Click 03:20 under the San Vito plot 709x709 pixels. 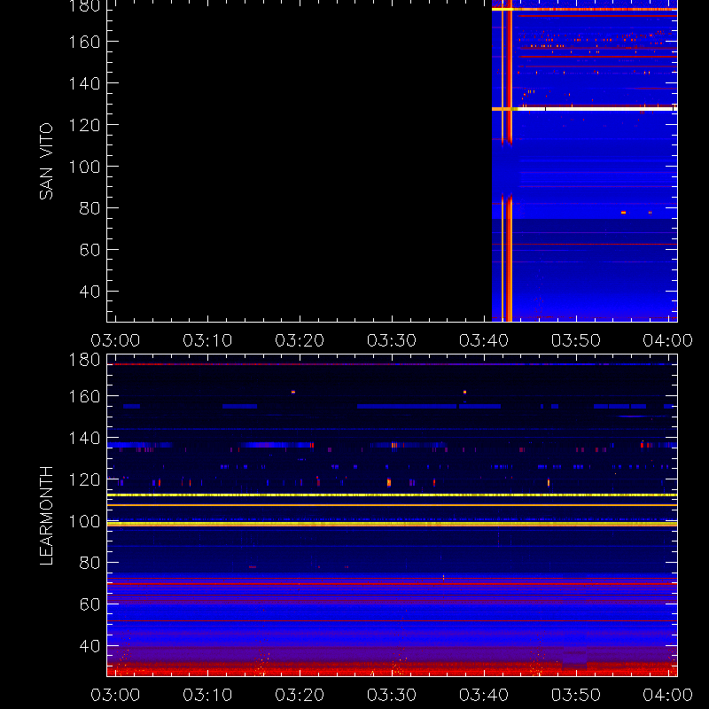[300, 340]
